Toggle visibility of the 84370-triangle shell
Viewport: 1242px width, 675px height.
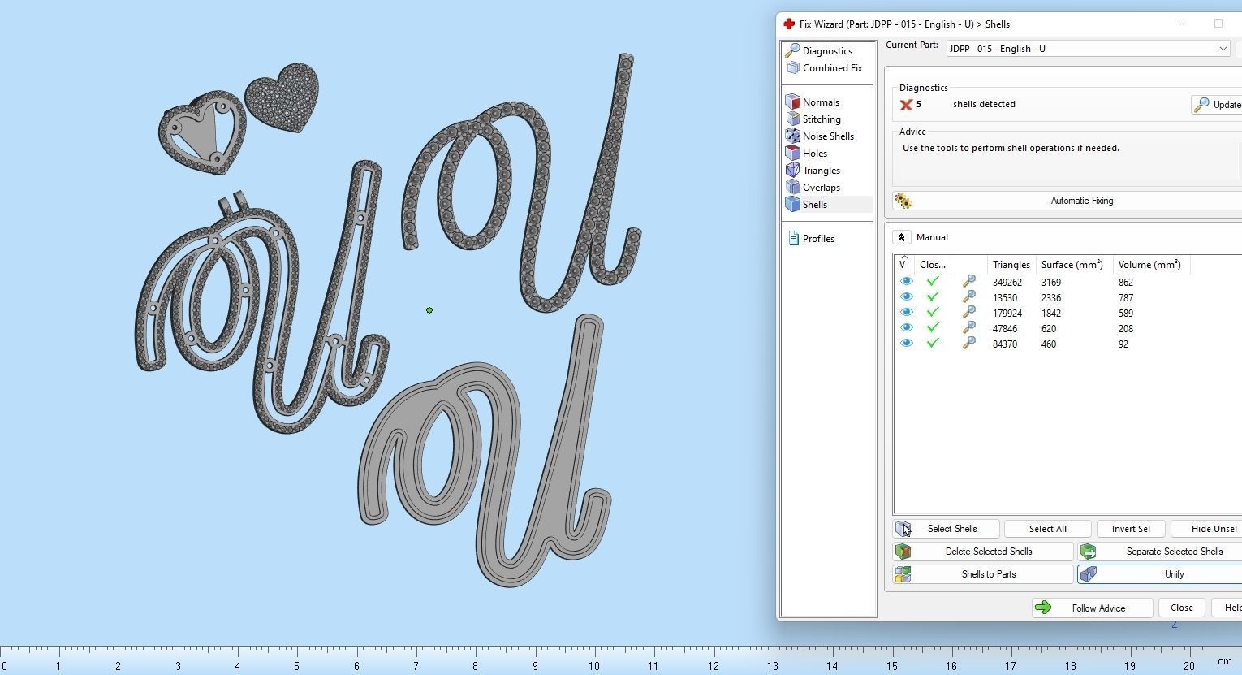906,344
